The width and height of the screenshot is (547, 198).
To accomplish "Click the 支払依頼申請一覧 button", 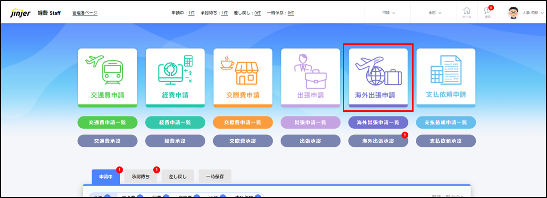I will pos(446,123).
